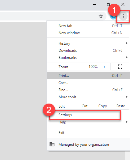
Task: Click the Copy button in Edit row
Action: click(x=103, y=106)
